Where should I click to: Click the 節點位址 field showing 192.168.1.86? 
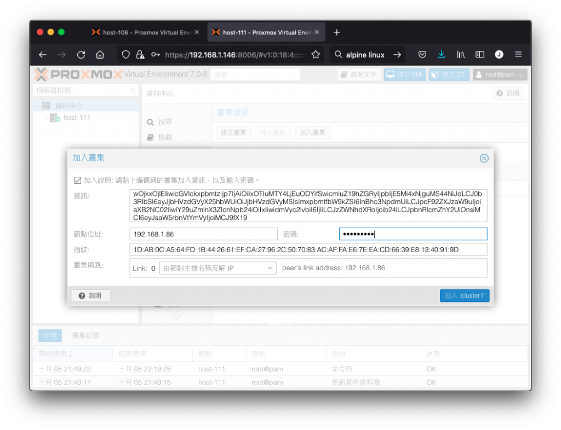[203, 234]
